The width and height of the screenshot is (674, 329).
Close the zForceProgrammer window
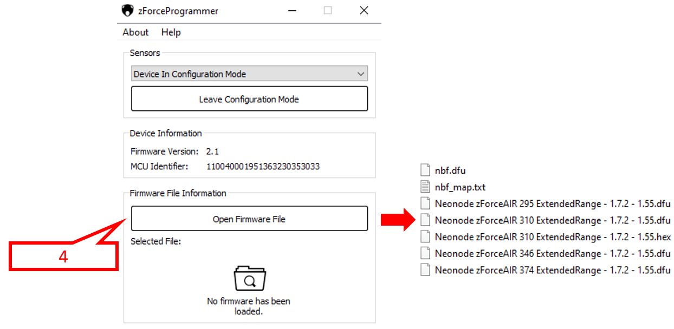[x=364, y=11]
